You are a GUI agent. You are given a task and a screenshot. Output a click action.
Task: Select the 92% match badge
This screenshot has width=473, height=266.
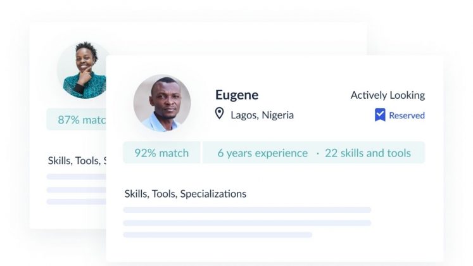click(161, 153)
